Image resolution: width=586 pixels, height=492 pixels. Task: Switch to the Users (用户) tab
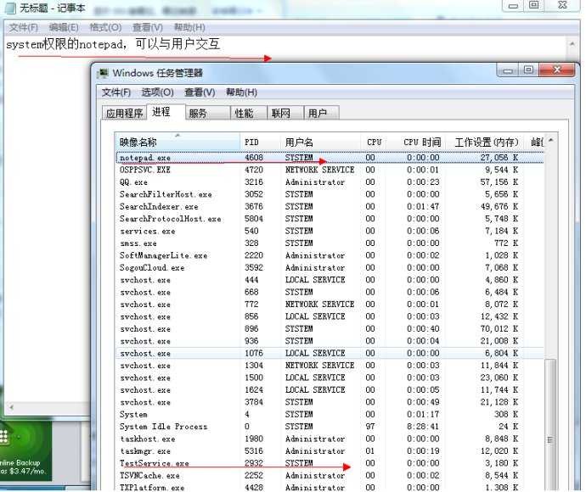322,113
